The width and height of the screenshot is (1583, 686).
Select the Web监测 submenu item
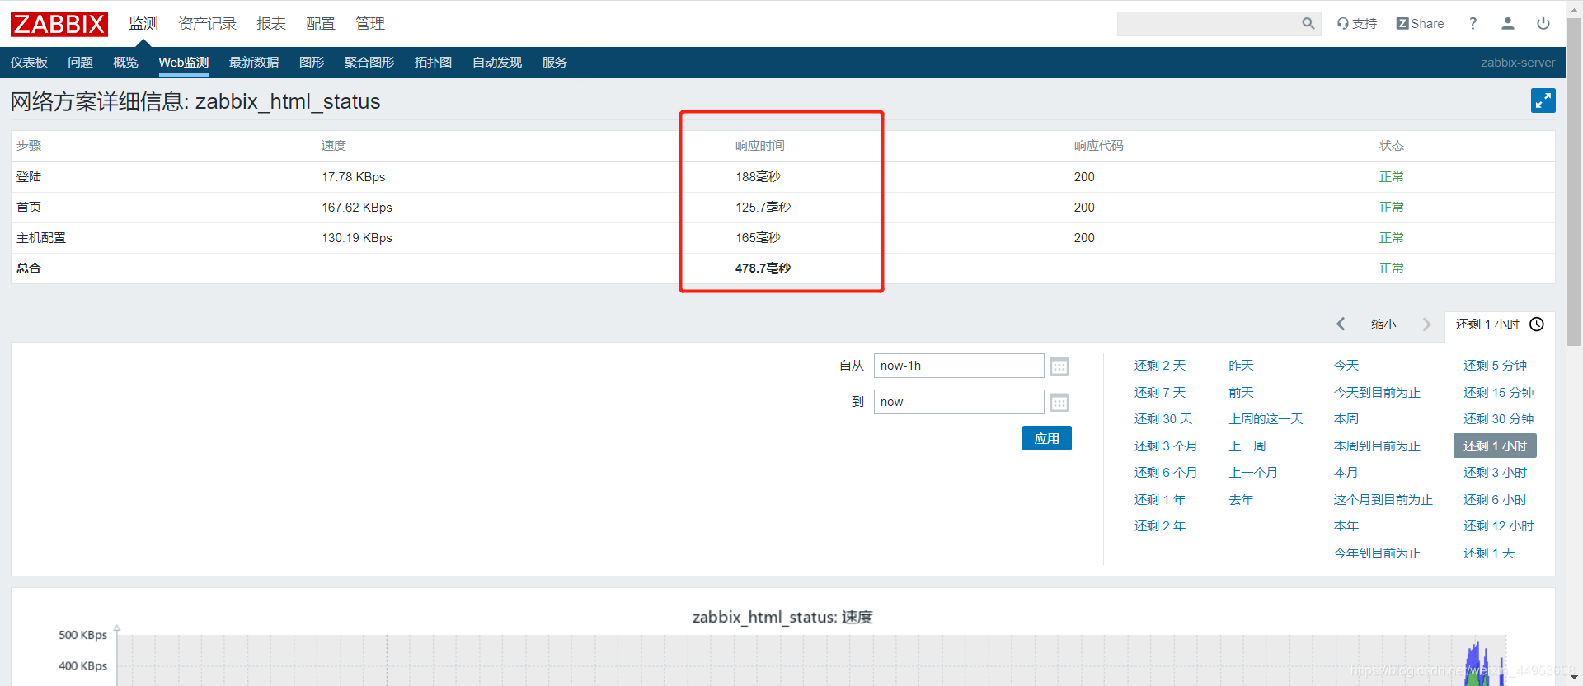[184, 63]
